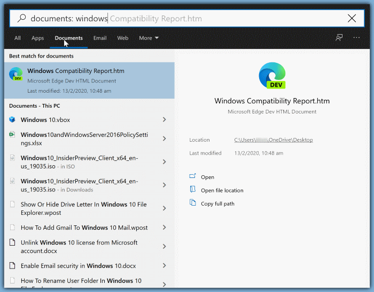Click into the search text field

point(187,18)
